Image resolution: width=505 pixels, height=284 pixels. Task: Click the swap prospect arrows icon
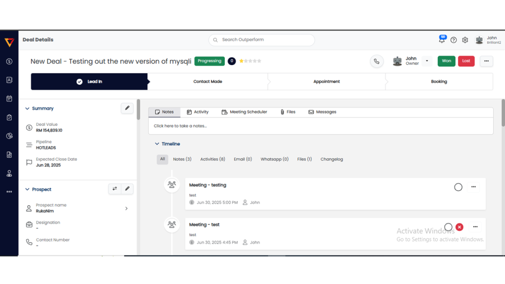click(115, 189)
